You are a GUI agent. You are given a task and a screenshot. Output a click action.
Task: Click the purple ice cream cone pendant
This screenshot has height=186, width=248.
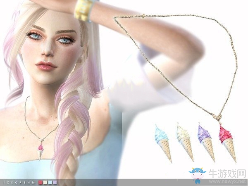206,142
